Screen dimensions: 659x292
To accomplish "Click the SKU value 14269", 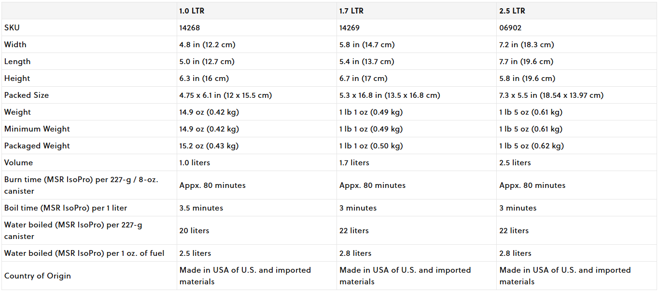I will tap(350, 28).
